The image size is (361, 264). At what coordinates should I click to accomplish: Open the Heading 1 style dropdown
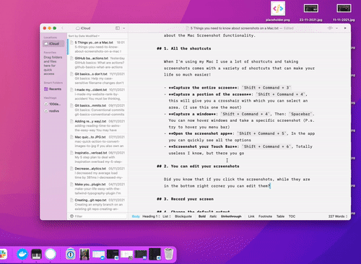tap(151, 216)
